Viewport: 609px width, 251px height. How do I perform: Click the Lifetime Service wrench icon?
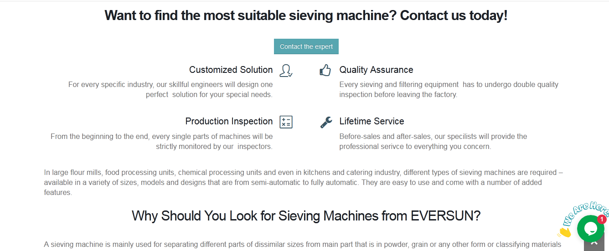pos(326,122)
